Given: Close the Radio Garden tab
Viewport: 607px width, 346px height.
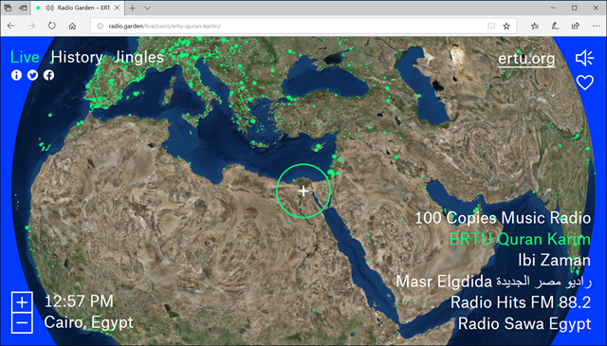Looking at the screenshot, I should [x=118, y=8].
